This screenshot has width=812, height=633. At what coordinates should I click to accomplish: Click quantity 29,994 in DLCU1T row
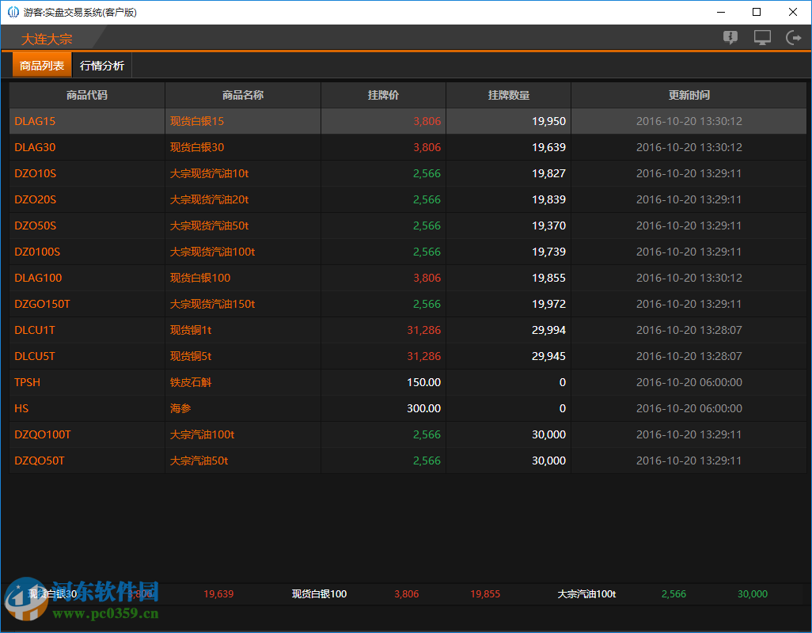coord(548,330)
